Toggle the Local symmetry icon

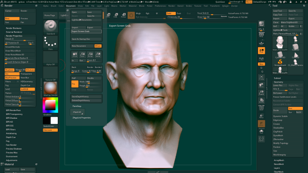coord(261,50)
